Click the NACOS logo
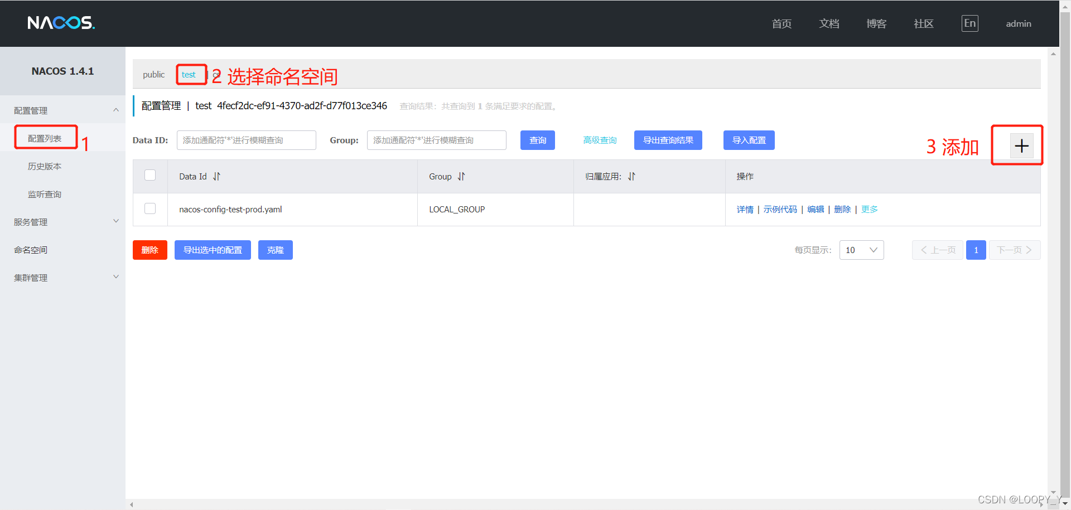Image resolution: width=1071 pixels, height=510 pixels. (61, 23)
